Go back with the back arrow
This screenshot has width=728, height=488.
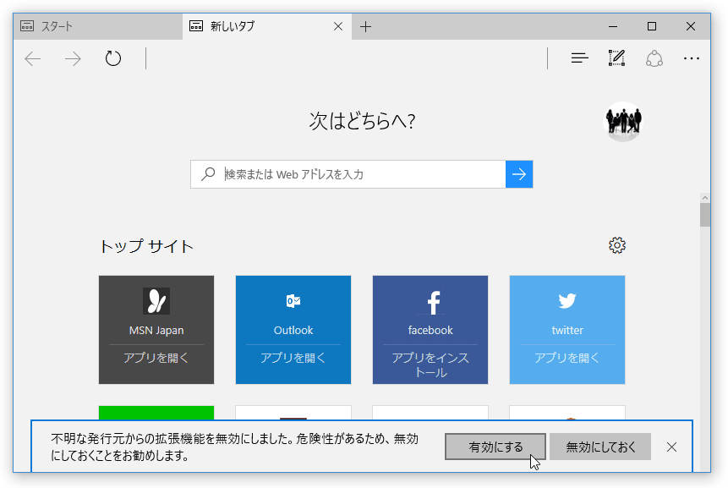33,59
